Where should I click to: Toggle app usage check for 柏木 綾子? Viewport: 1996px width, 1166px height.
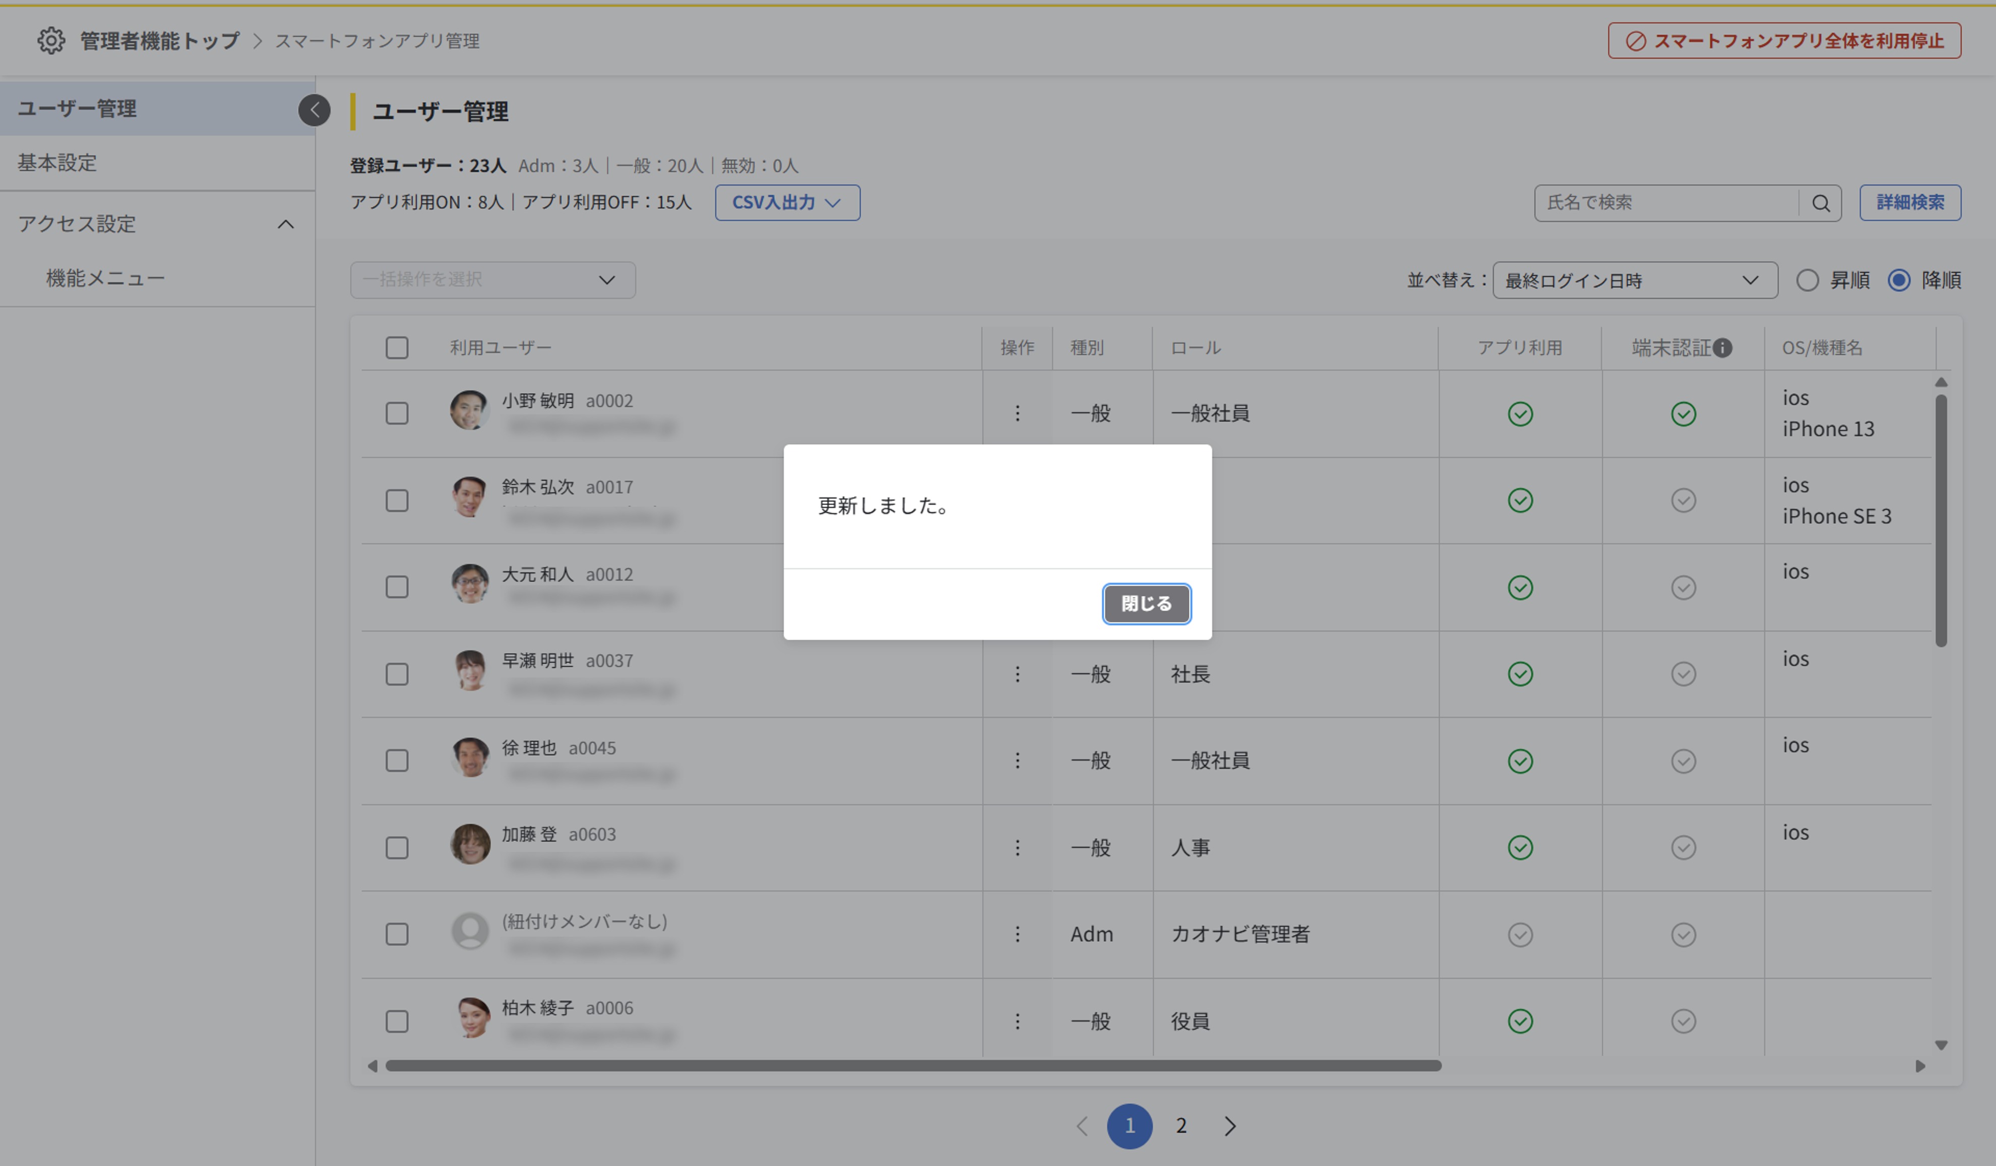(1520, 1022)
